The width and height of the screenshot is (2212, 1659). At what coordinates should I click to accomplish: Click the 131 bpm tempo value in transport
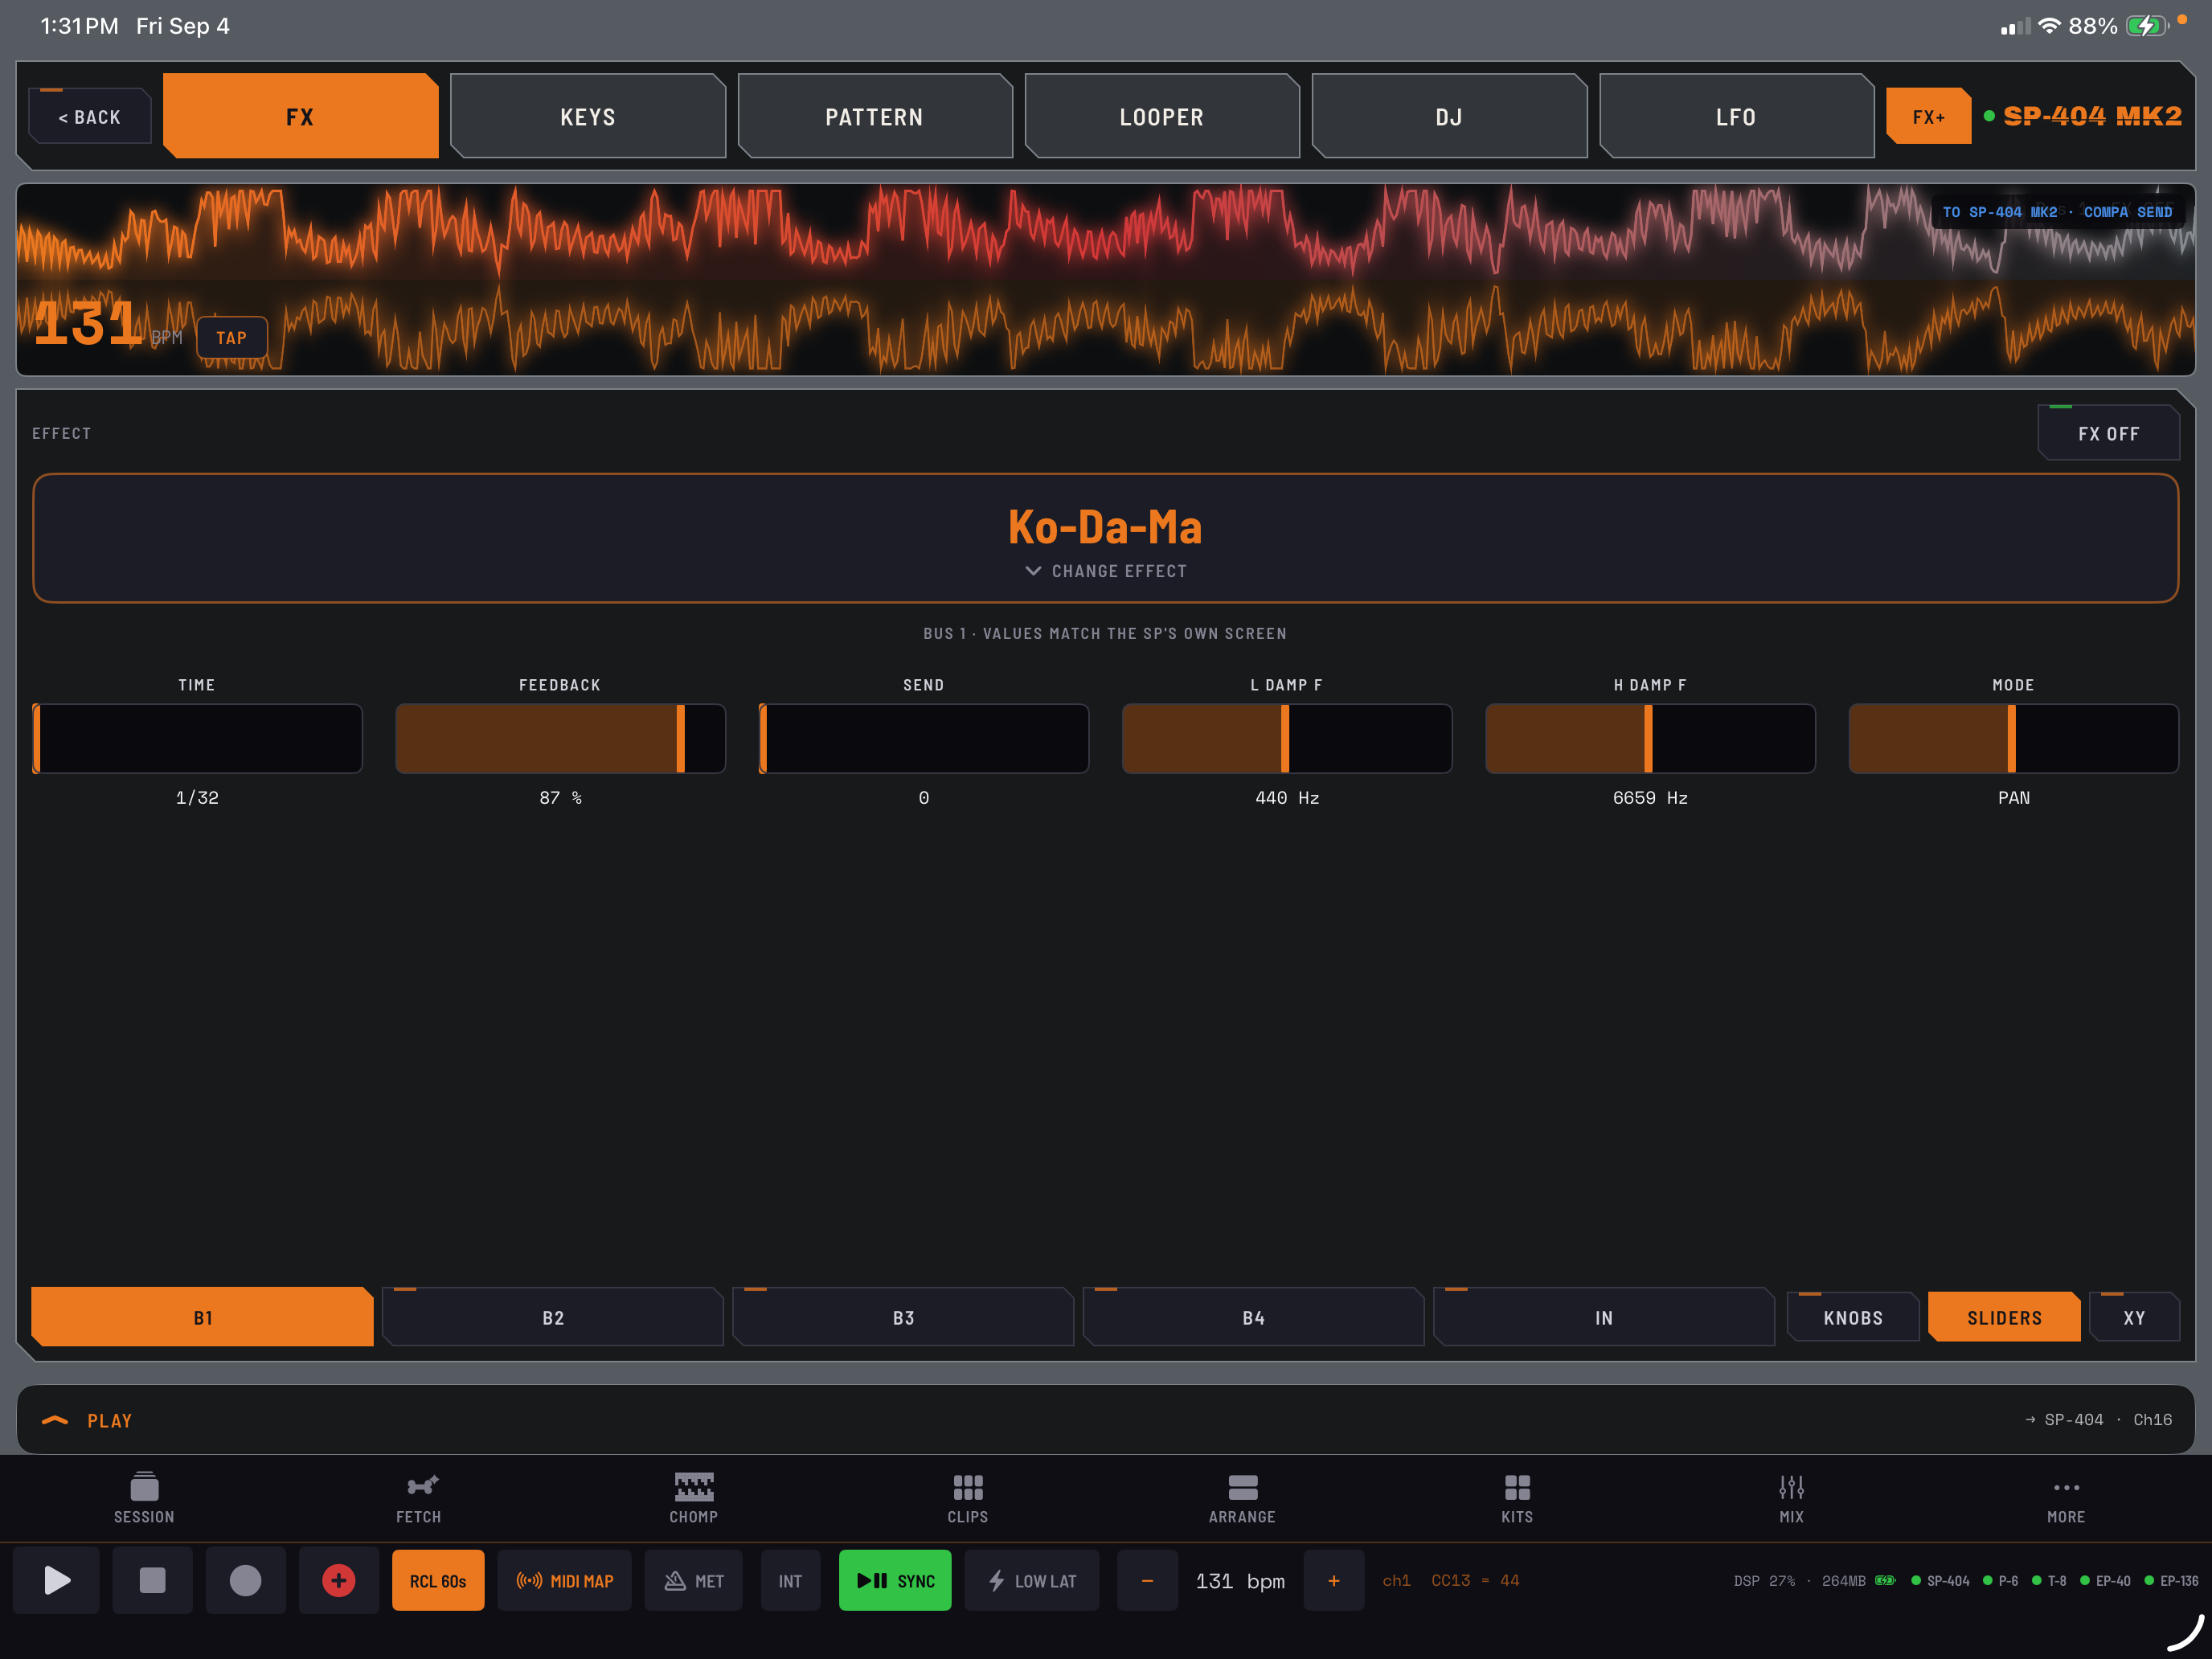(x=1240, y=1580)
